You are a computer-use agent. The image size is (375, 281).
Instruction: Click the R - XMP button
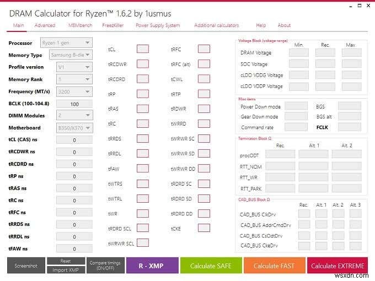(x=152, y=266)
